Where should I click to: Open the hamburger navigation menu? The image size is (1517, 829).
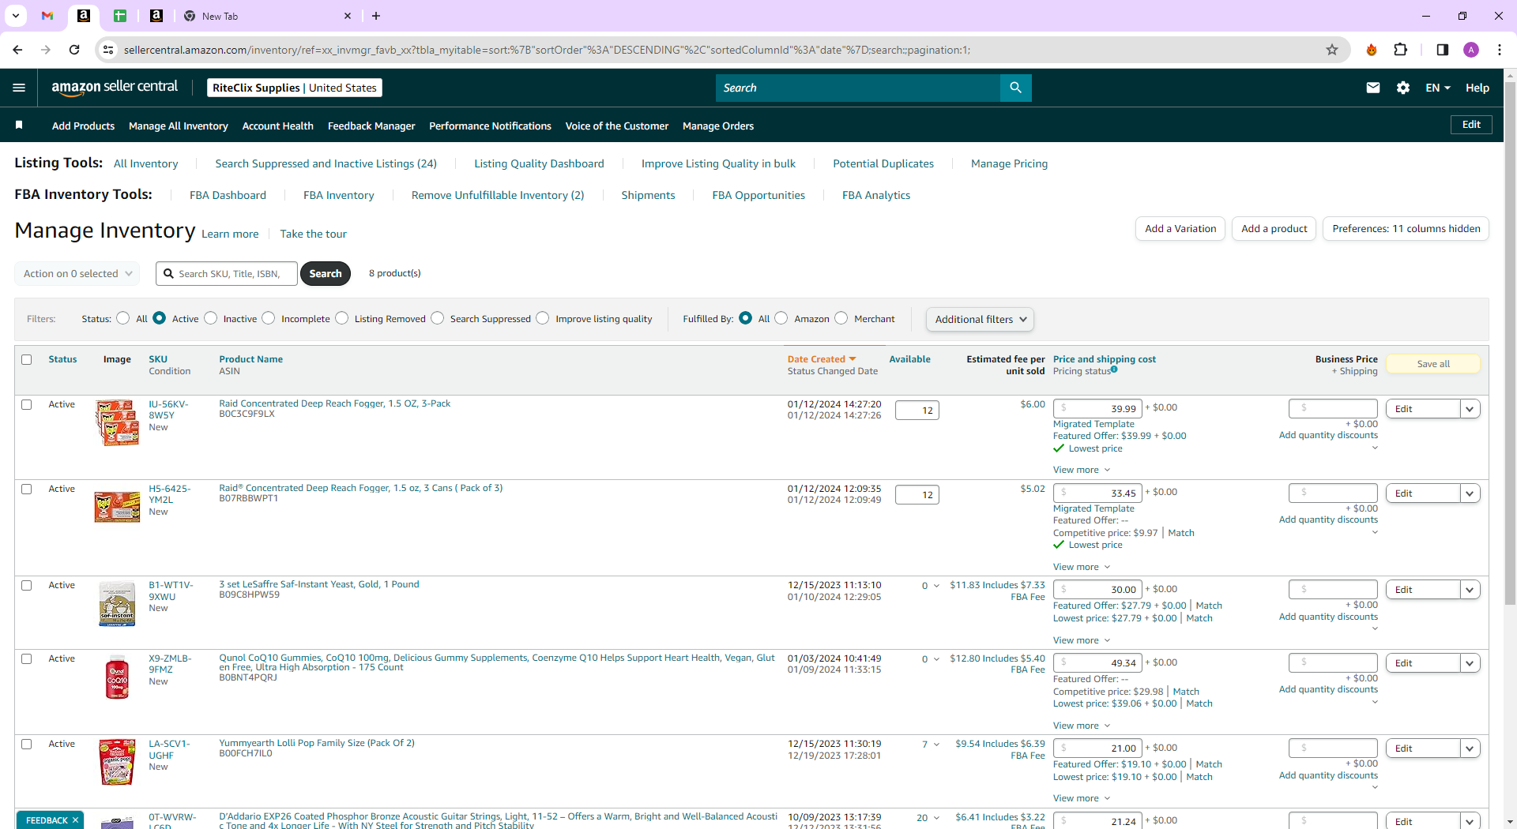coord(19,88)
